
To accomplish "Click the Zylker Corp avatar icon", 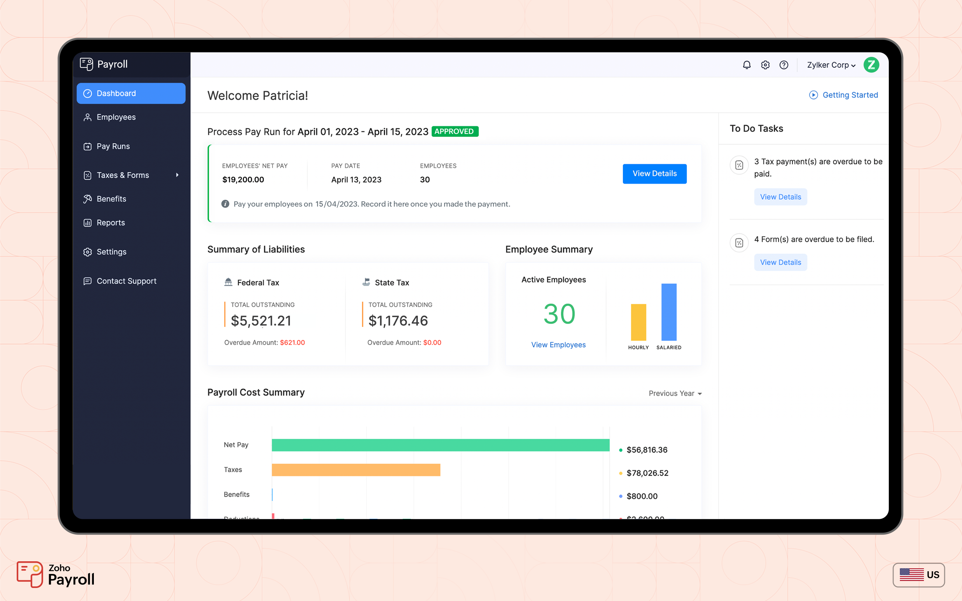I will (871, 65).
